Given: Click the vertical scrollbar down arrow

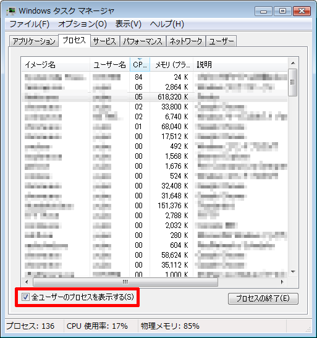Looking at the screenshot, I should tap(293, 272).
